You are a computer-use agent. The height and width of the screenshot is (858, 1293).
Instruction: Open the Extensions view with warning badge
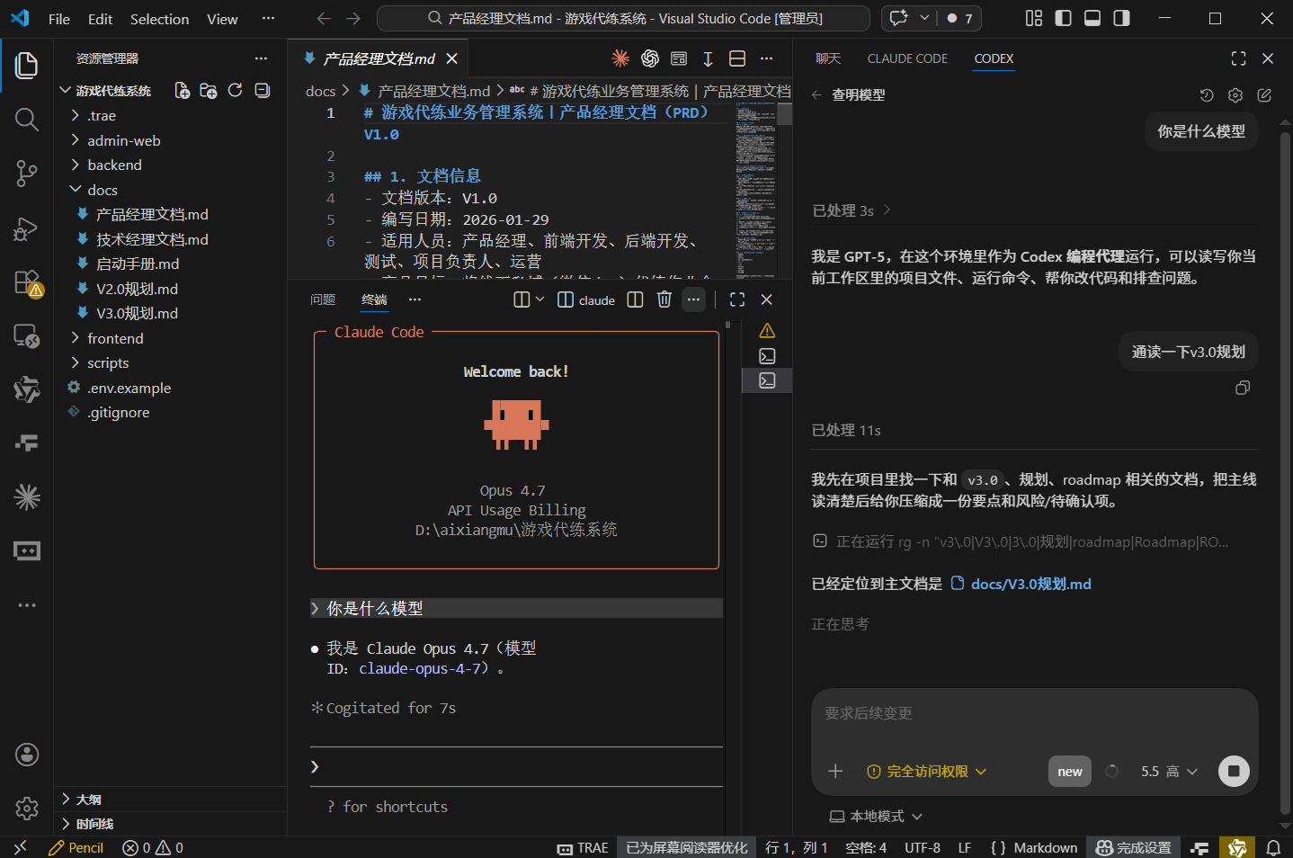27,282
